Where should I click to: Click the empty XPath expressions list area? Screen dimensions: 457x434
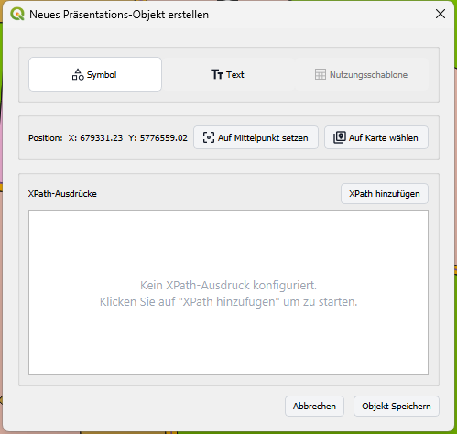pos(228,292)
